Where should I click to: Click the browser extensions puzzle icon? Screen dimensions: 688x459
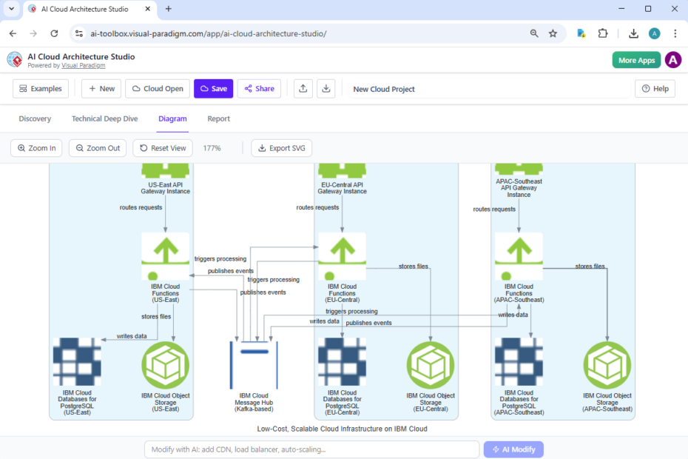pos(603,33)
